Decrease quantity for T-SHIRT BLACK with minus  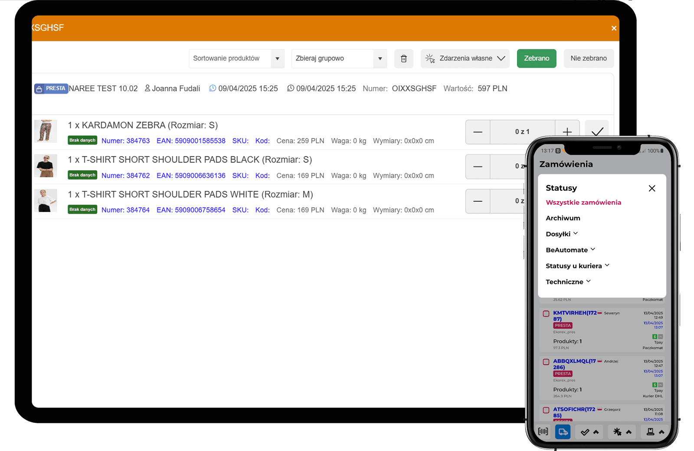[478, 167]
